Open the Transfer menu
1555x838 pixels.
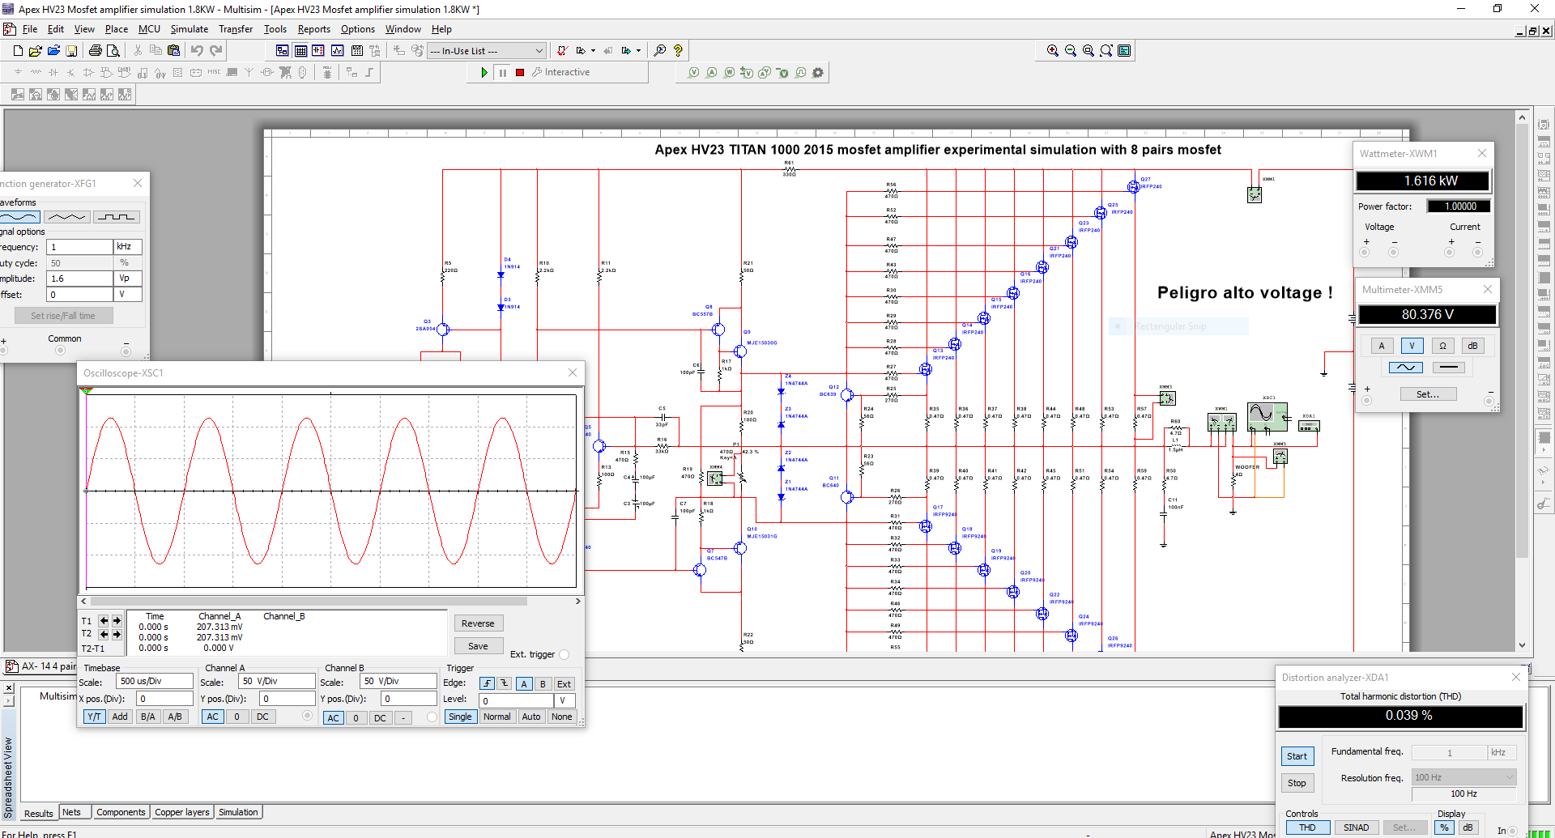tap(236, 29)
